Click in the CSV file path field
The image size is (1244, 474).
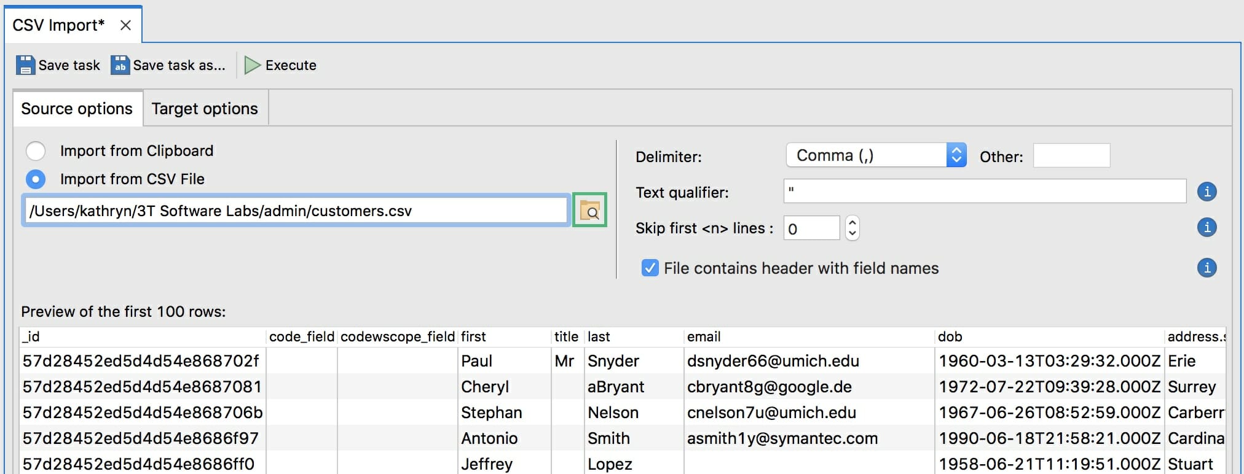[295, 211]
